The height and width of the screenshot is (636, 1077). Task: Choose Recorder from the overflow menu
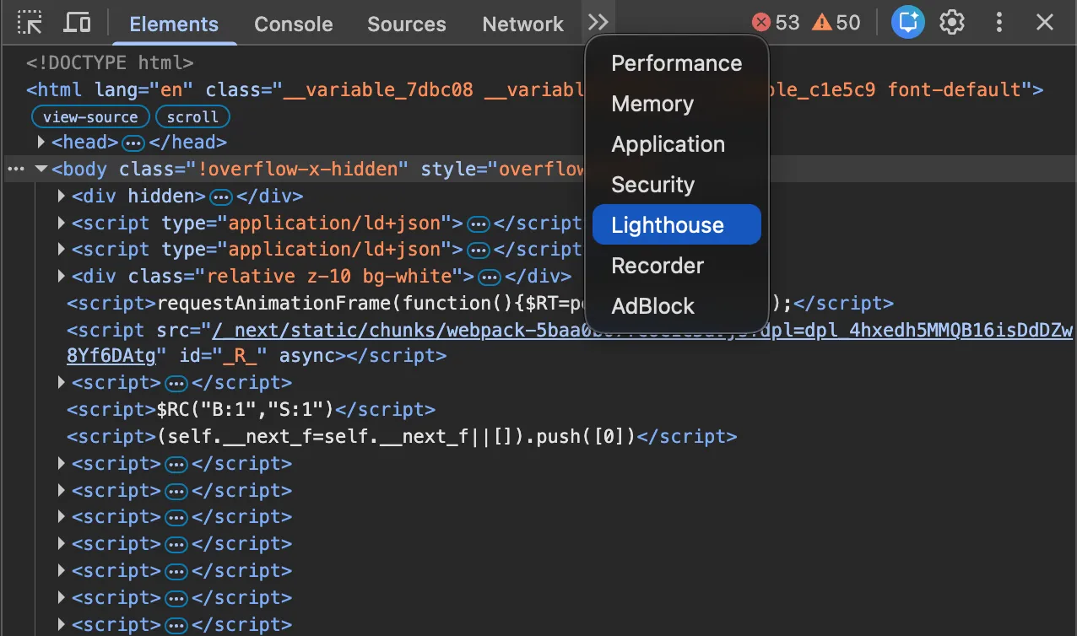(677, 266)
